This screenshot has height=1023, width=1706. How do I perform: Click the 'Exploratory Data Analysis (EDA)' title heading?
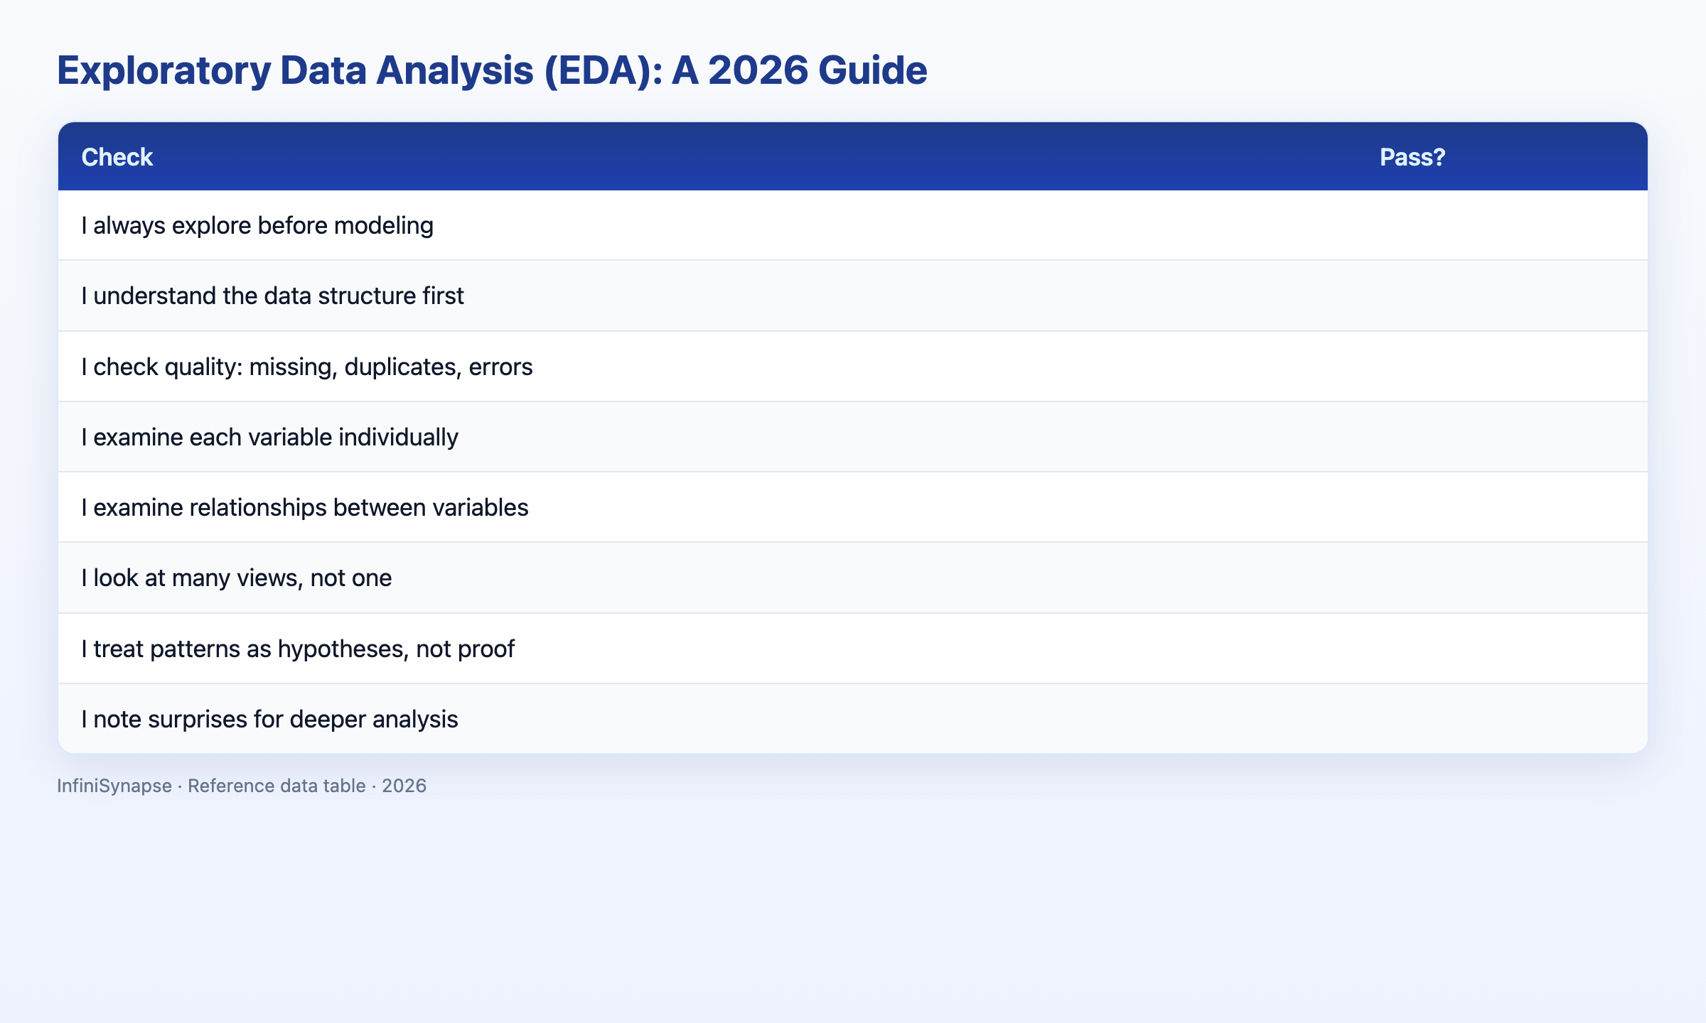tap(492, 70)
